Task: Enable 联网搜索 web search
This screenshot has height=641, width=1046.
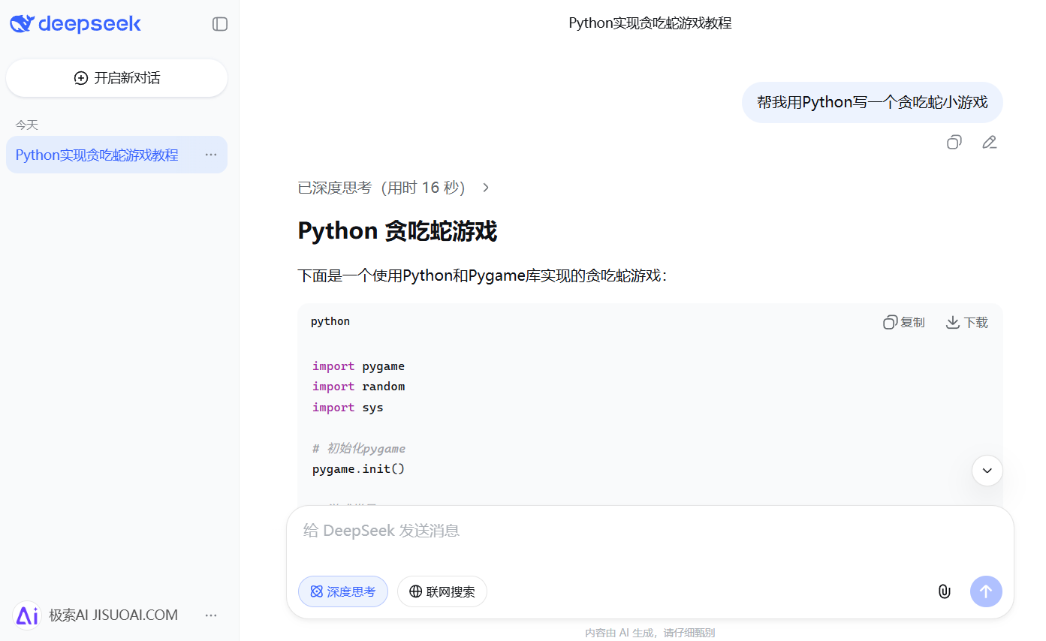Action: click(x=442, y=591)
